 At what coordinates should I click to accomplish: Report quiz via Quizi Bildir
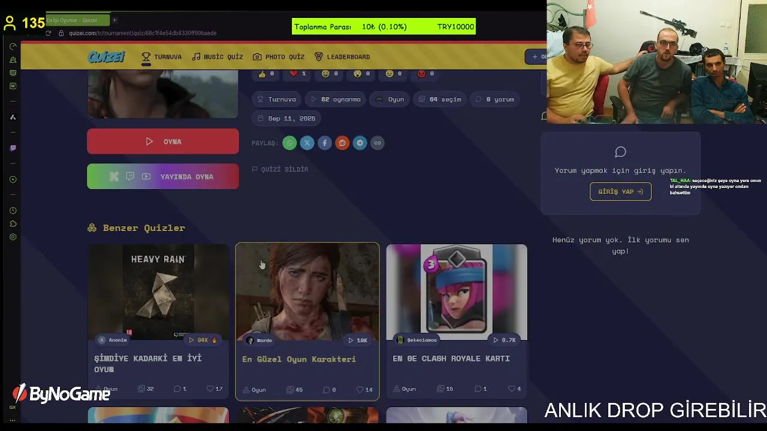pyautogui.click(x=280, y=169)
